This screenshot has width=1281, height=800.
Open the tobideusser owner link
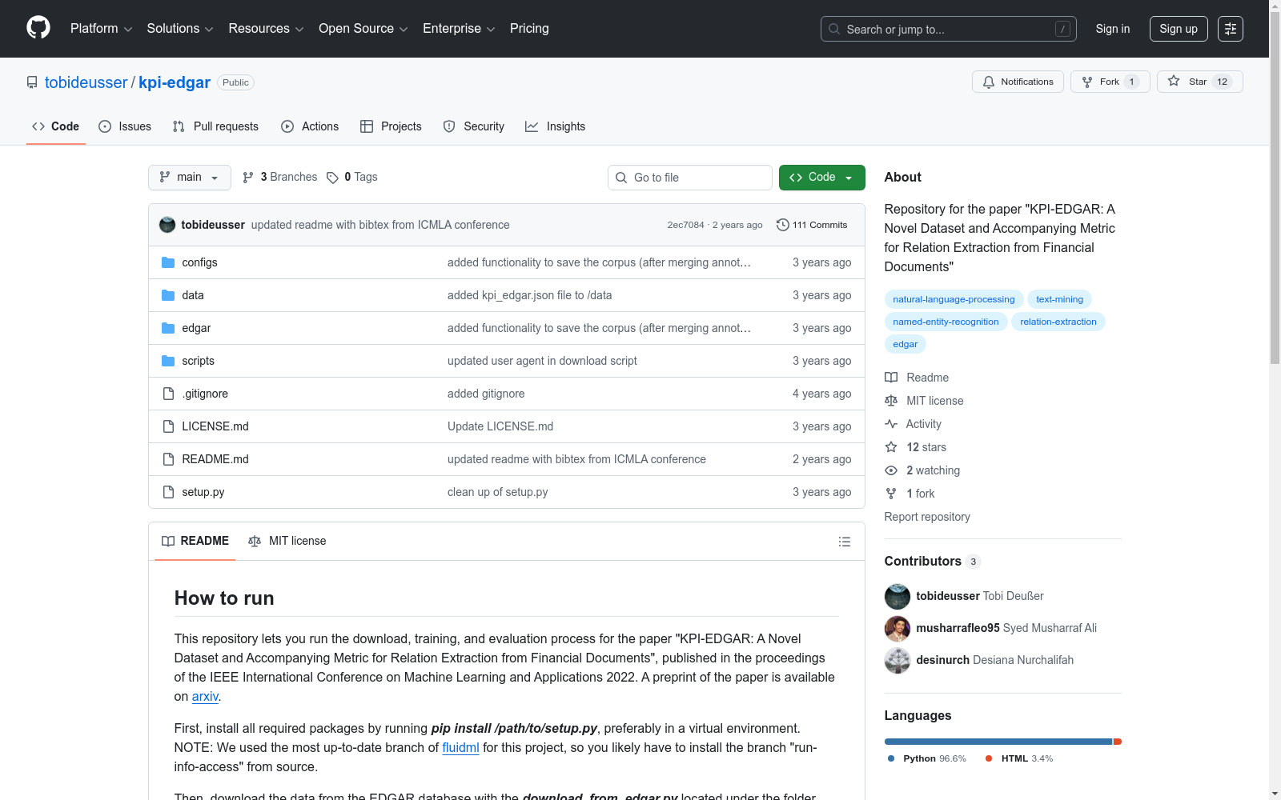(x=86, y=82)
